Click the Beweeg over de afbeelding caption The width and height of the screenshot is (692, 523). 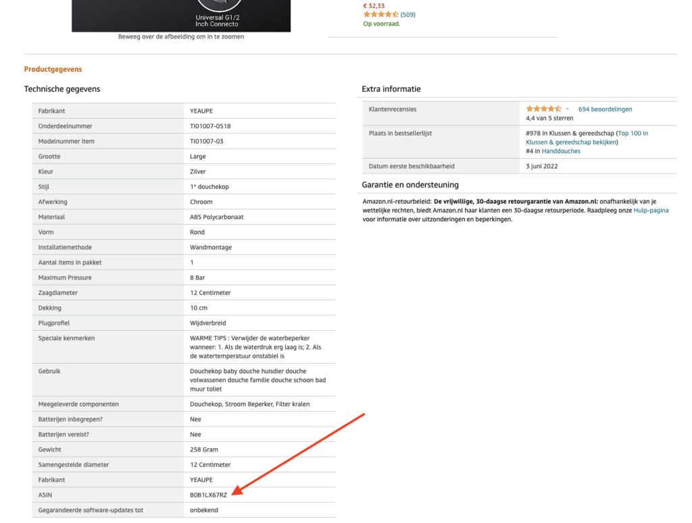click(x=181, y=36)
